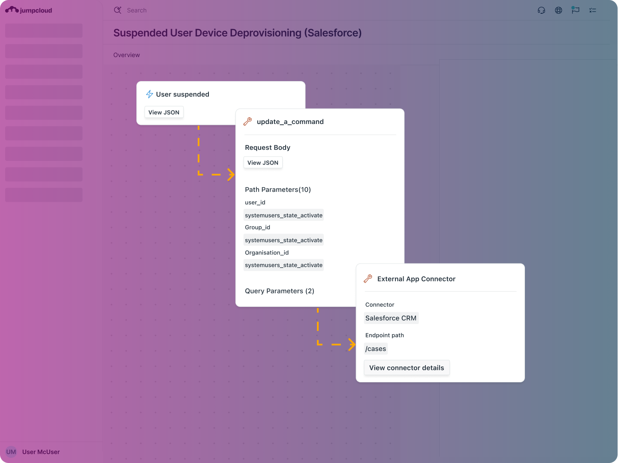Click the search magnifier icon
The height and width of the screenshot is (463, 618).
tap(118, 10)
